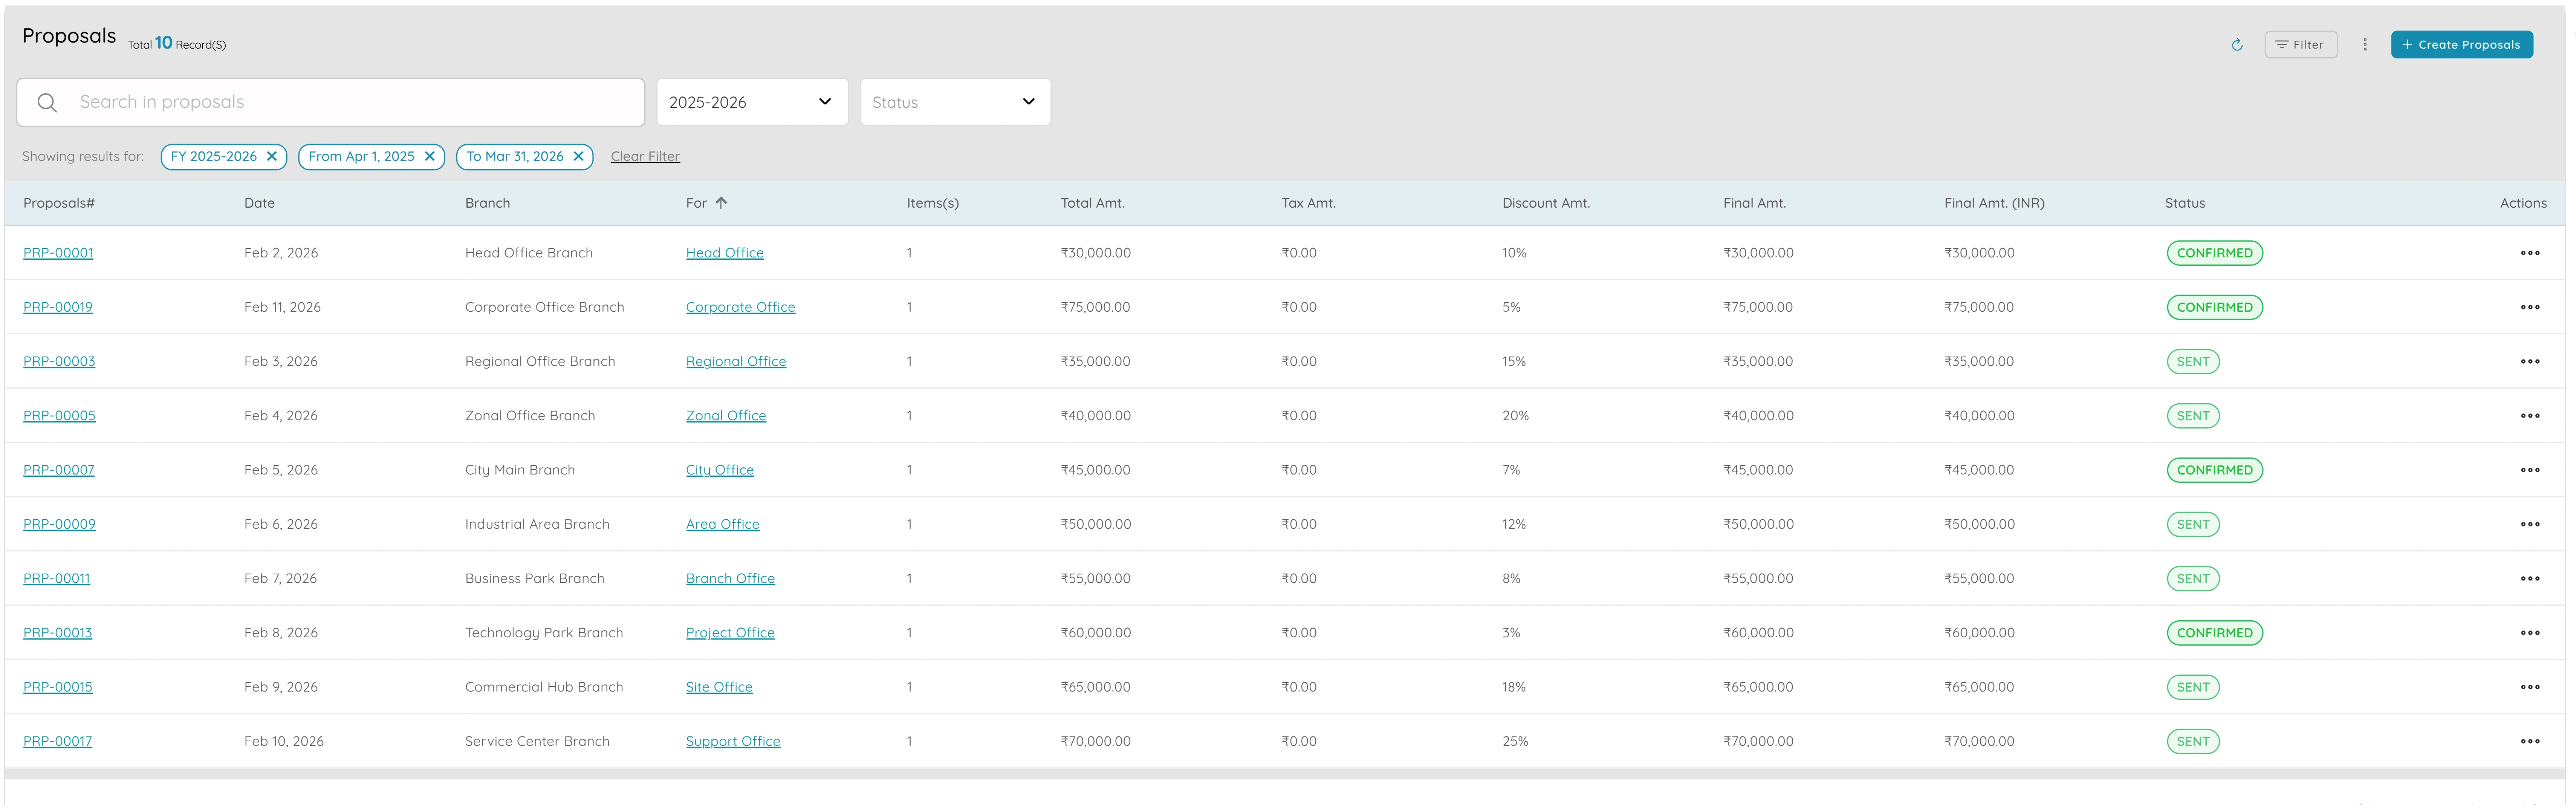Click the refresh icon near Filter
The width and height of the screenshot is (2576, 805).
[x=2237, y=45]
